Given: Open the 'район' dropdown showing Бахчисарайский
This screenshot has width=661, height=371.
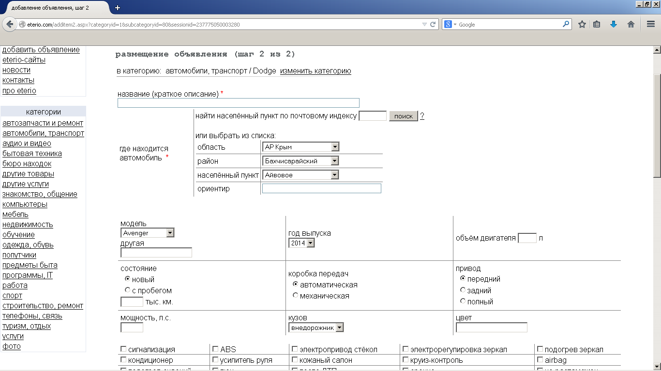Looking at the screenshot, I should click(300, 161).
